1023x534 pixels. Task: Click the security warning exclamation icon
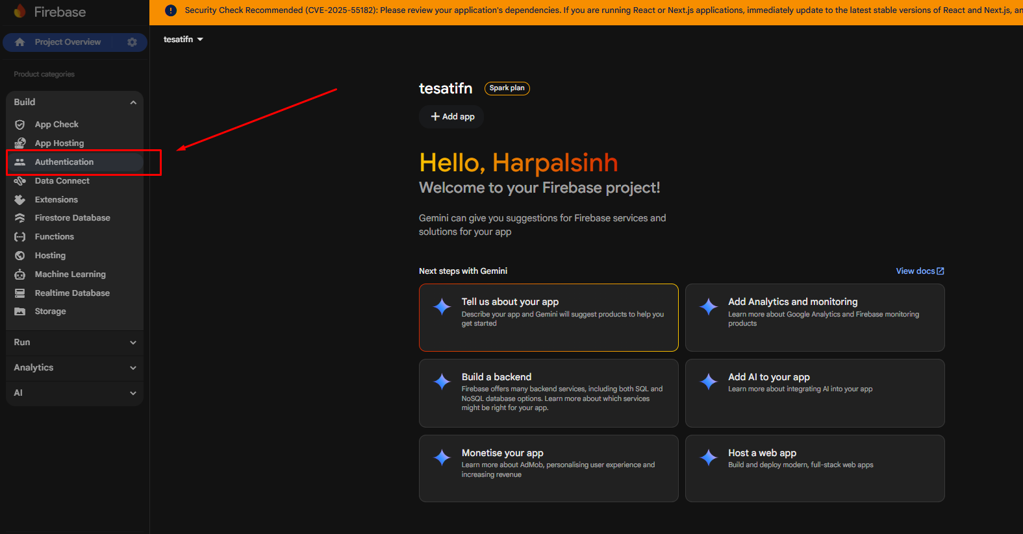click(x=171, y=10)
